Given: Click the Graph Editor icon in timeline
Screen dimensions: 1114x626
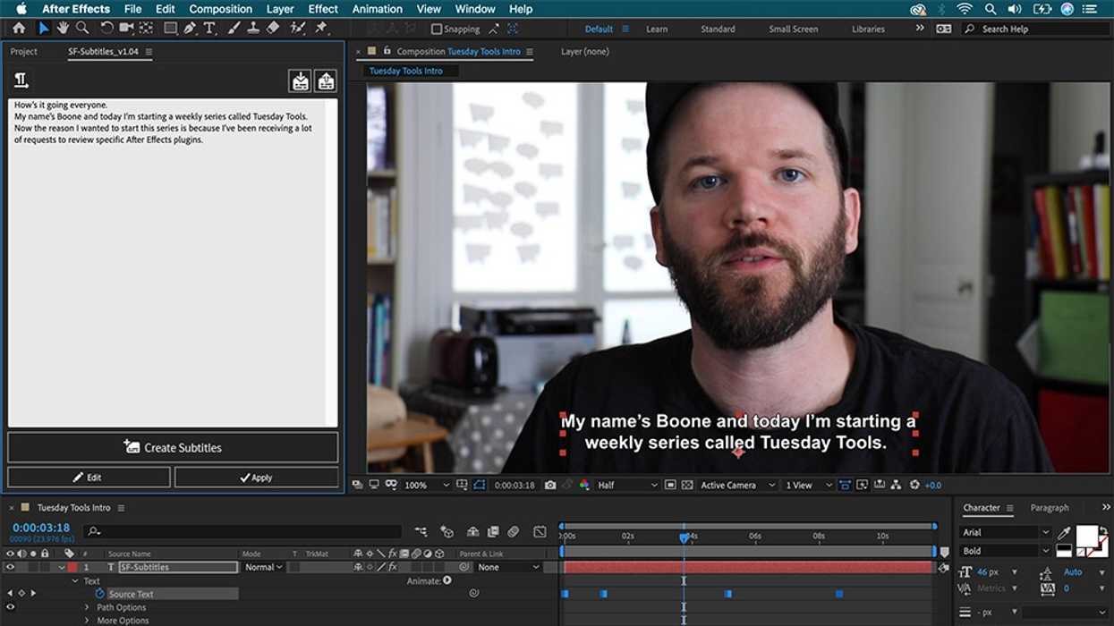Looking at the screenshot, I should coord(540,531).
